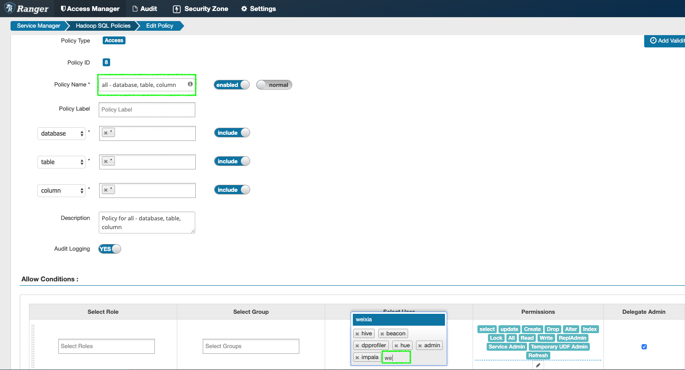685x370 pixels.
Task: Click the Refresh permission tag
Action: pyautogui.click(x=538, y=356)
